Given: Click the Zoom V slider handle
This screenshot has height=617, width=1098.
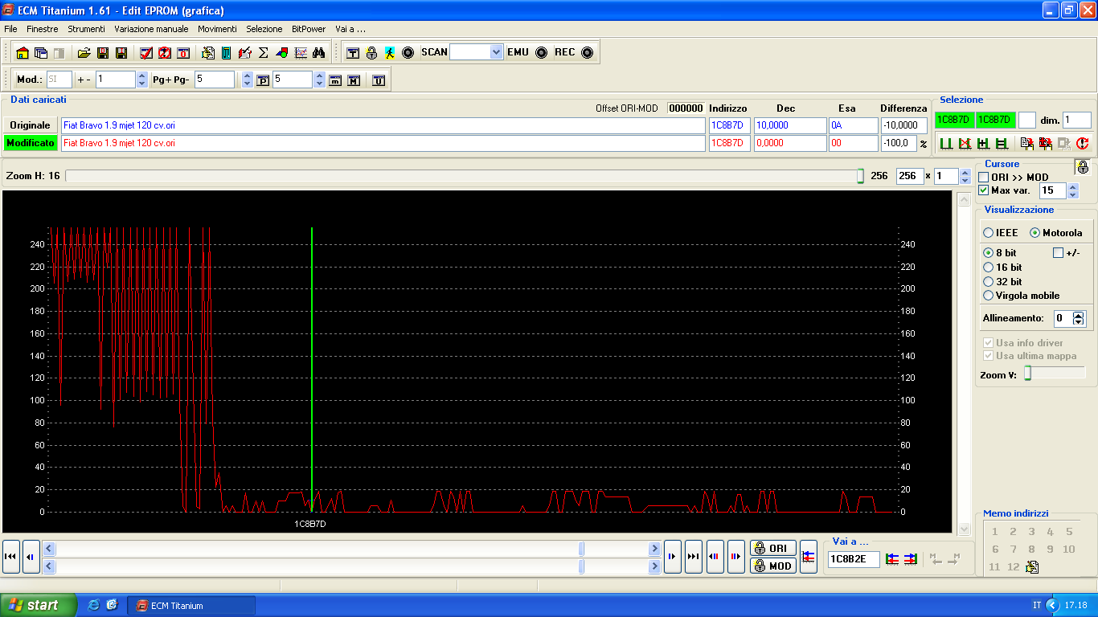Looking at the screenshot, I should click(1027, 374).
